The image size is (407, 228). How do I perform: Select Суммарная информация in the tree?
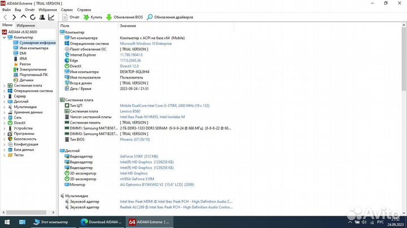[34, 43]
